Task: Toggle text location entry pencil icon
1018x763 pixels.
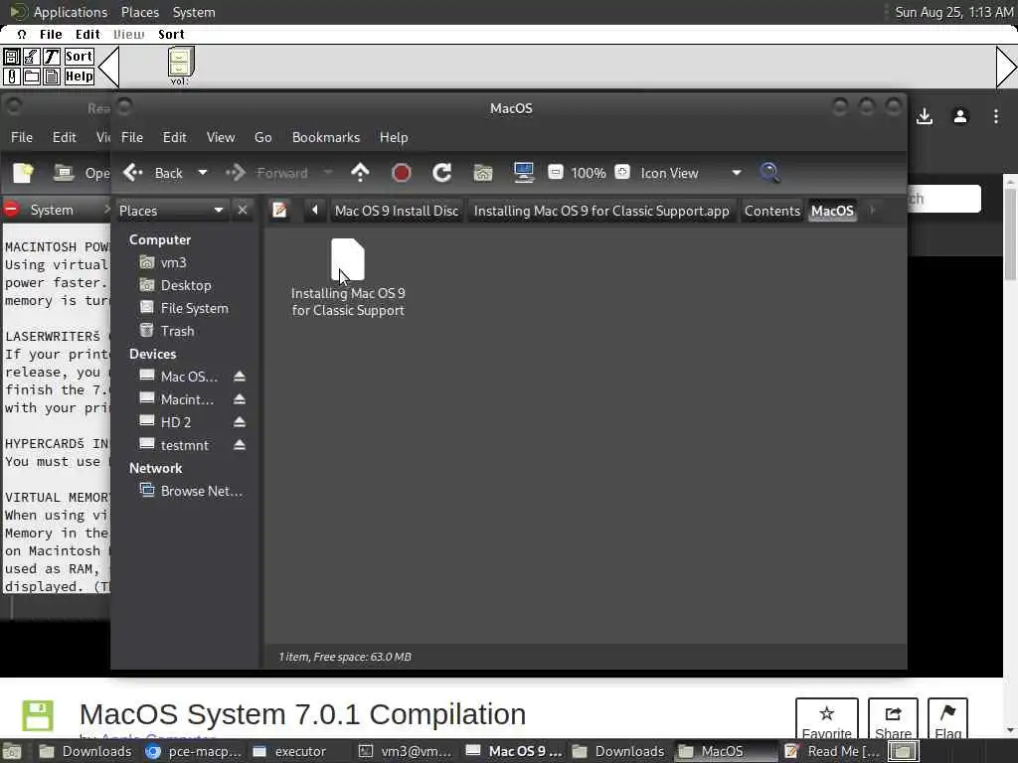Action: pyautogui.click(x=279, y=211)
